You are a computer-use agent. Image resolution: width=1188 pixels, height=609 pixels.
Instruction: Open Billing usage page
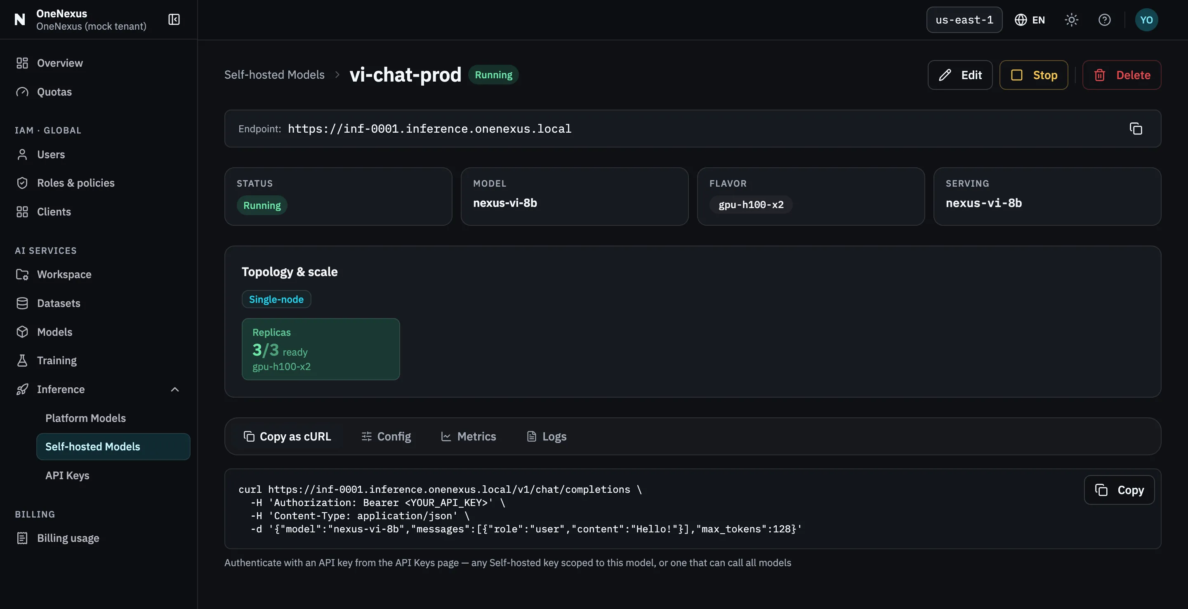click(99, 538)
